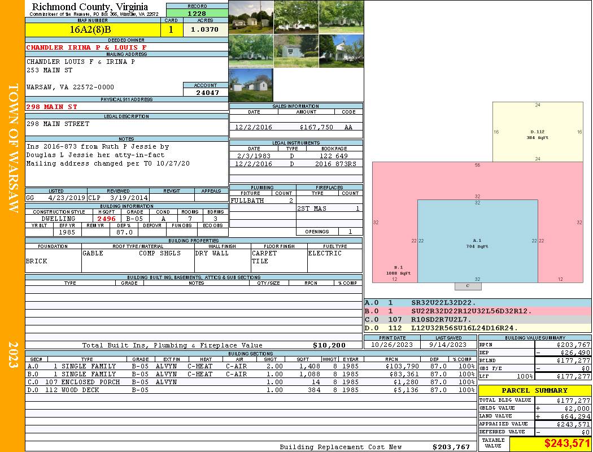Click the account number 24047 box
Viewport: 593px width, 452px height.
click(x=206, y=92)
